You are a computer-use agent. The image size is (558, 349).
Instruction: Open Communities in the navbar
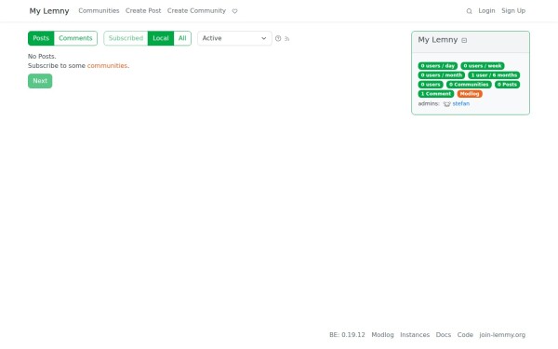[99, 10]
